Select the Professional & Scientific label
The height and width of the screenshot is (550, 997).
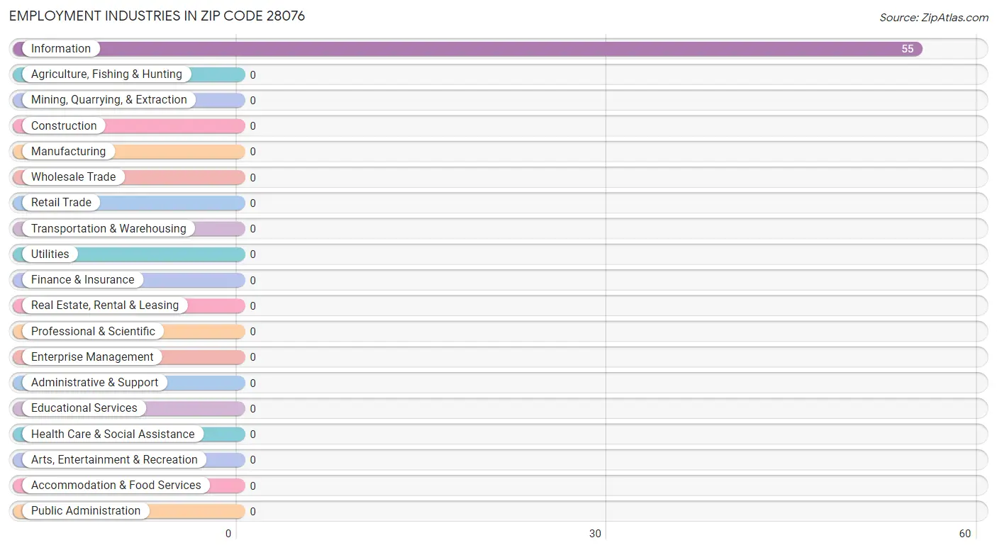[x=93, y=331]
